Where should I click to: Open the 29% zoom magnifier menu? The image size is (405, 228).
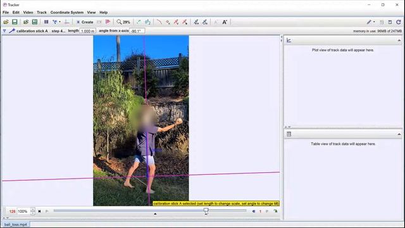[x=123, y=22]
